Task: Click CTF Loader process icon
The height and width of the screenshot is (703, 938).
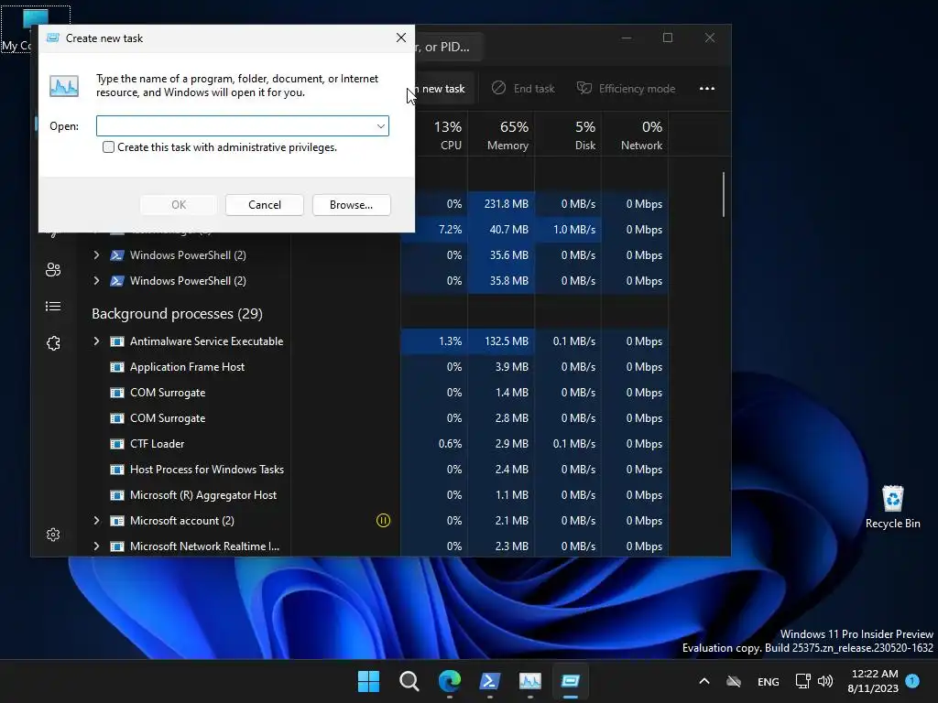Action: (117, 444)
